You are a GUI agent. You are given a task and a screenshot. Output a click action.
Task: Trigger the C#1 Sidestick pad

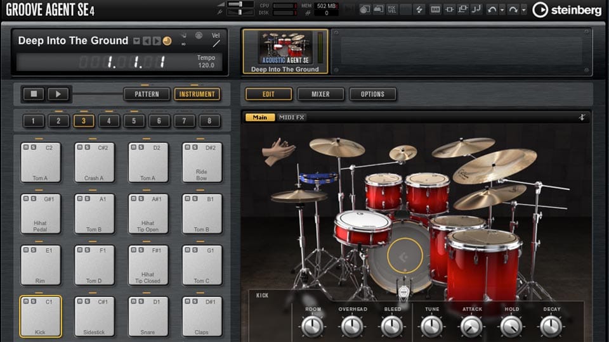click(x=94, y=317)
